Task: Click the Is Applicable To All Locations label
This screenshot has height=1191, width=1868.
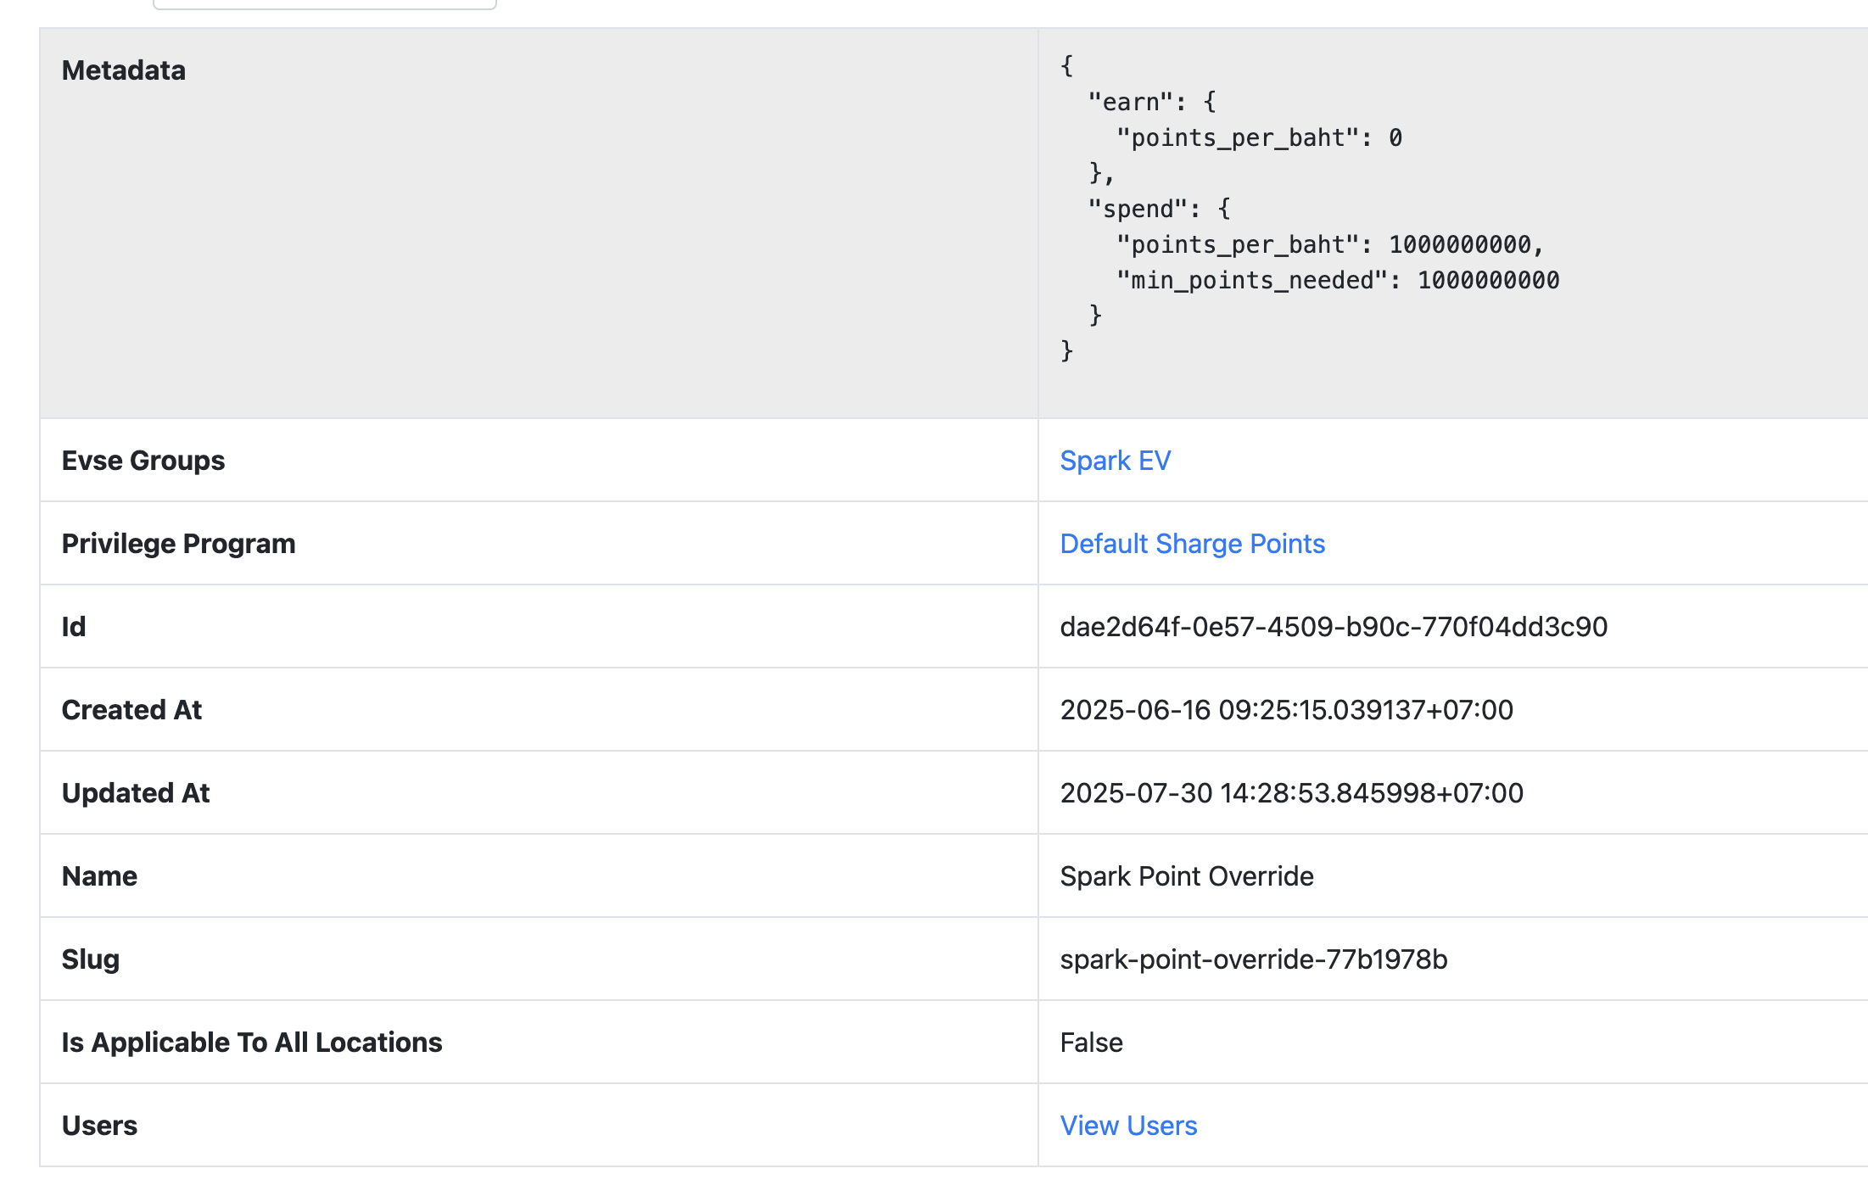Action: click(252, 1043)
